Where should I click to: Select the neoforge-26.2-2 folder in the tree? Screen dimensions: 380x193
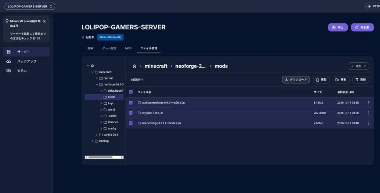point(114,85)
